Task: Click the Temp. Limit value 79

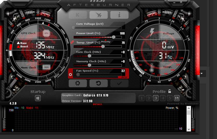Action: click(123, 43)
